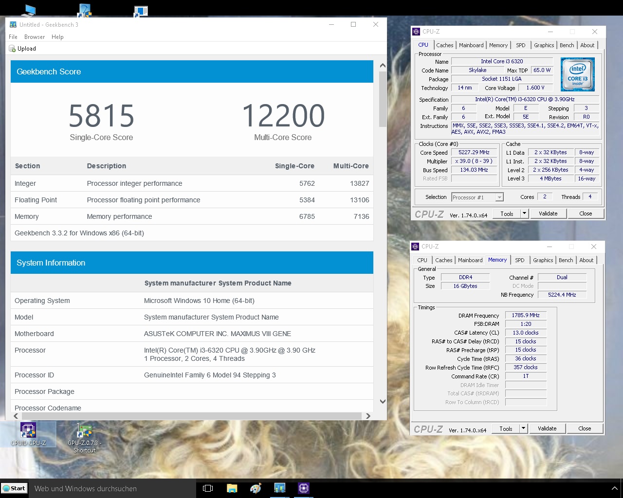Viewport: 623px width, 498px height.
Task: Click Close button in upper CPU-Z window
Action: [586, 213]
